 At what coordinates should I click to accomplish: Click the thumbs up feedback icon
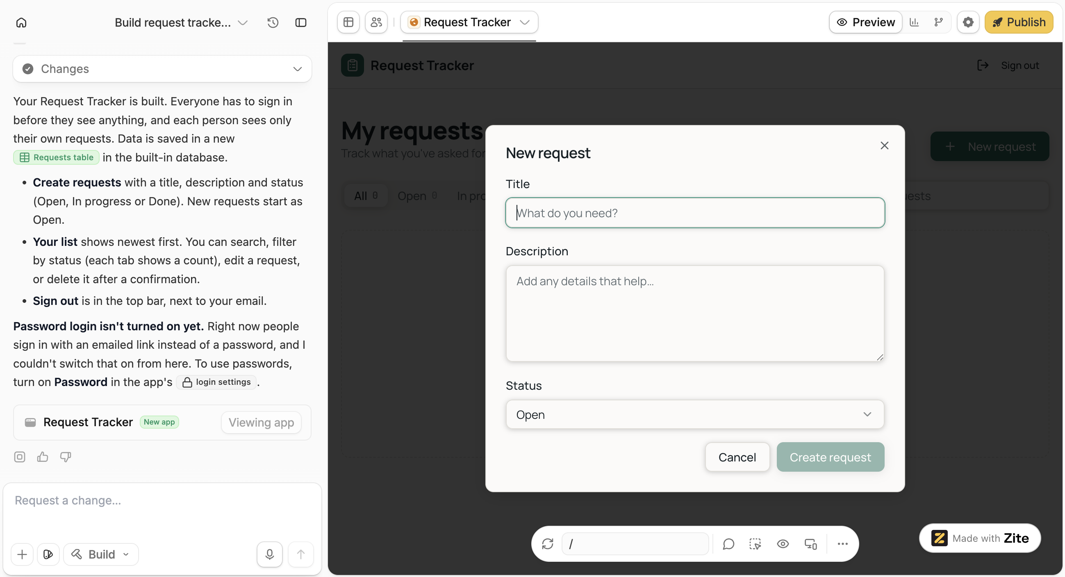[43, 457]
